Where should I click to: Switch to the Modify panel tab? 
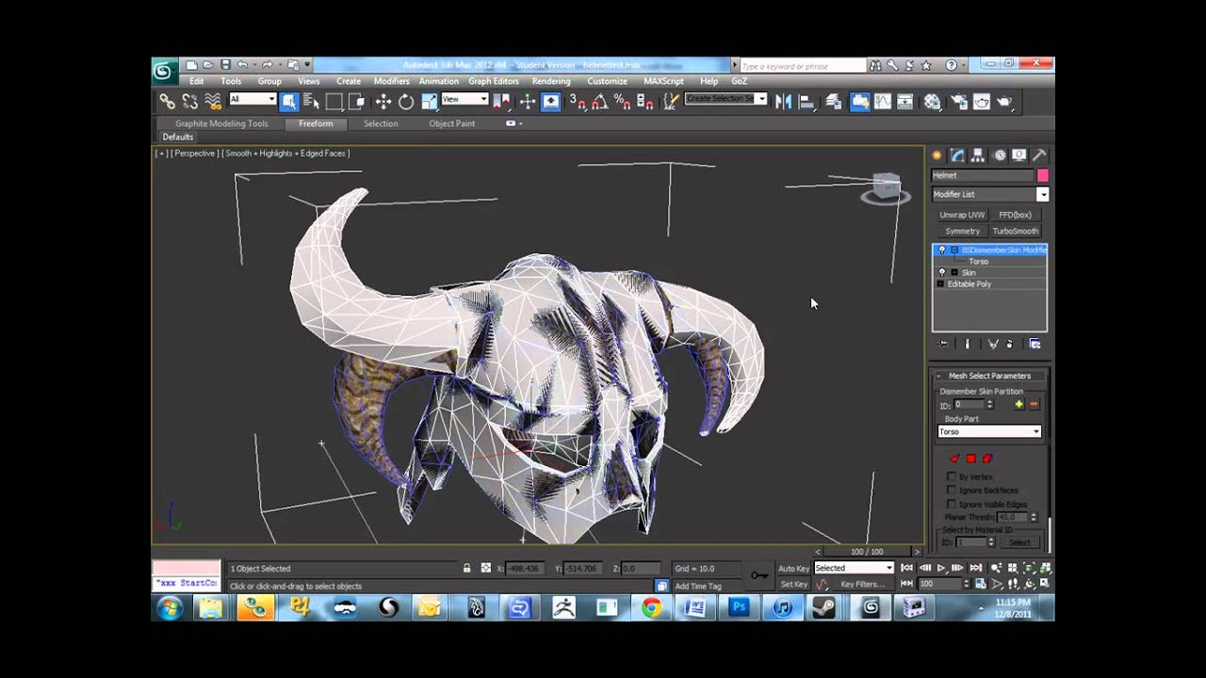[x=957, y=155]
